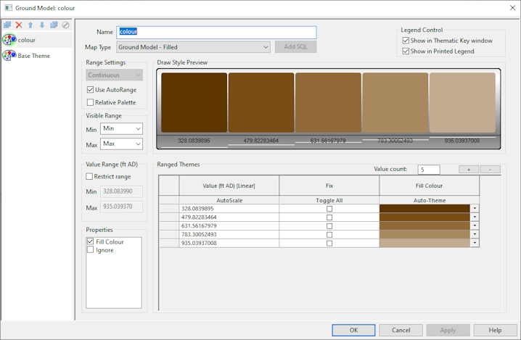This screenshot has height=340, width=521.
Task: Click the add new theme icon
Action: click(x=7, y=25)
